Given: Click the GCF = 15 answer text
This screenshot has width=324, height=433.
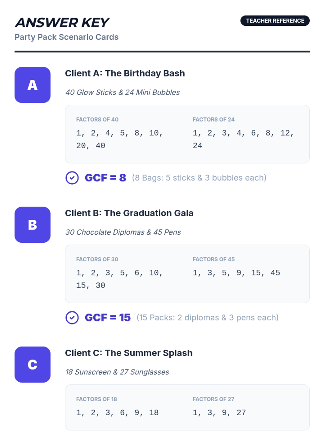Looking at the screenshot, I should point(107,317).
